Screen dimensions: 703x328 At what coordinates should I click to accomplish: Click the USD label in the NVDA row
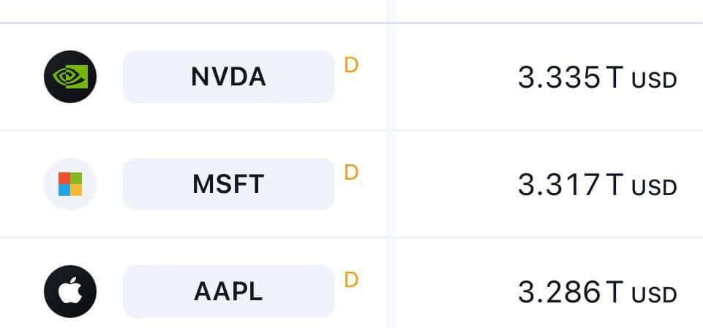(655, 80)
